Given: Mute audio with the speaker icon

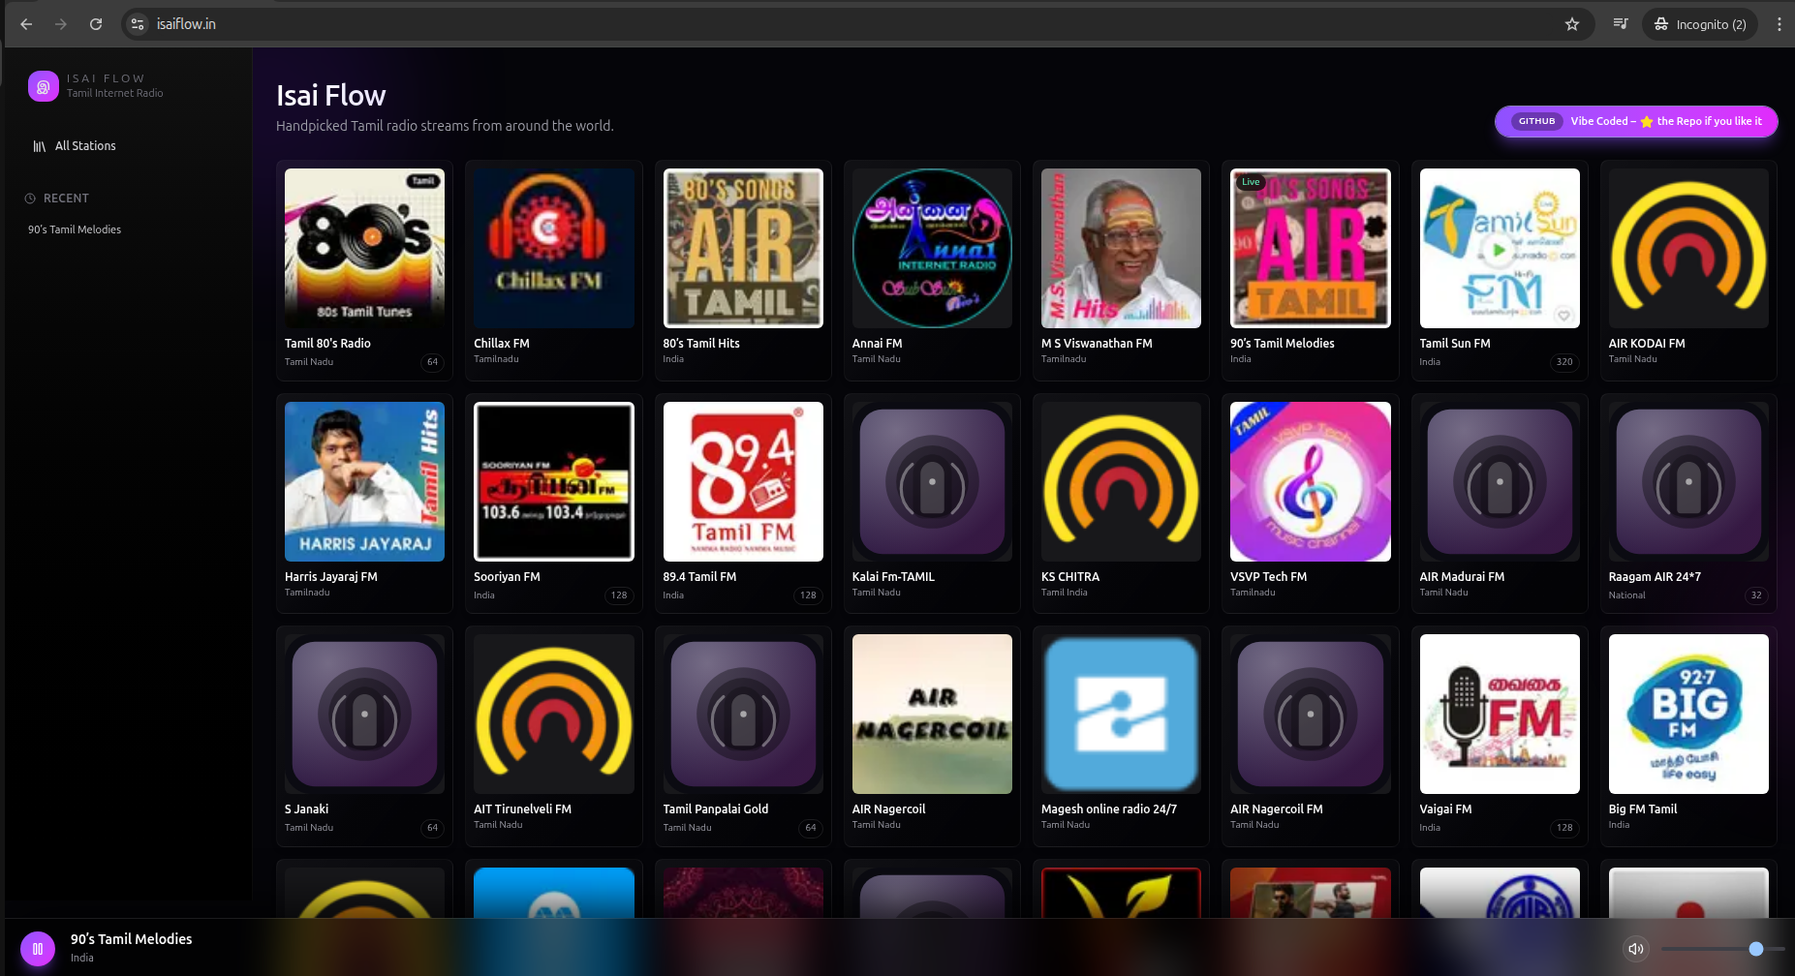Looking at the screenshot, I should pyautogui.click(x=1636, y=949).
